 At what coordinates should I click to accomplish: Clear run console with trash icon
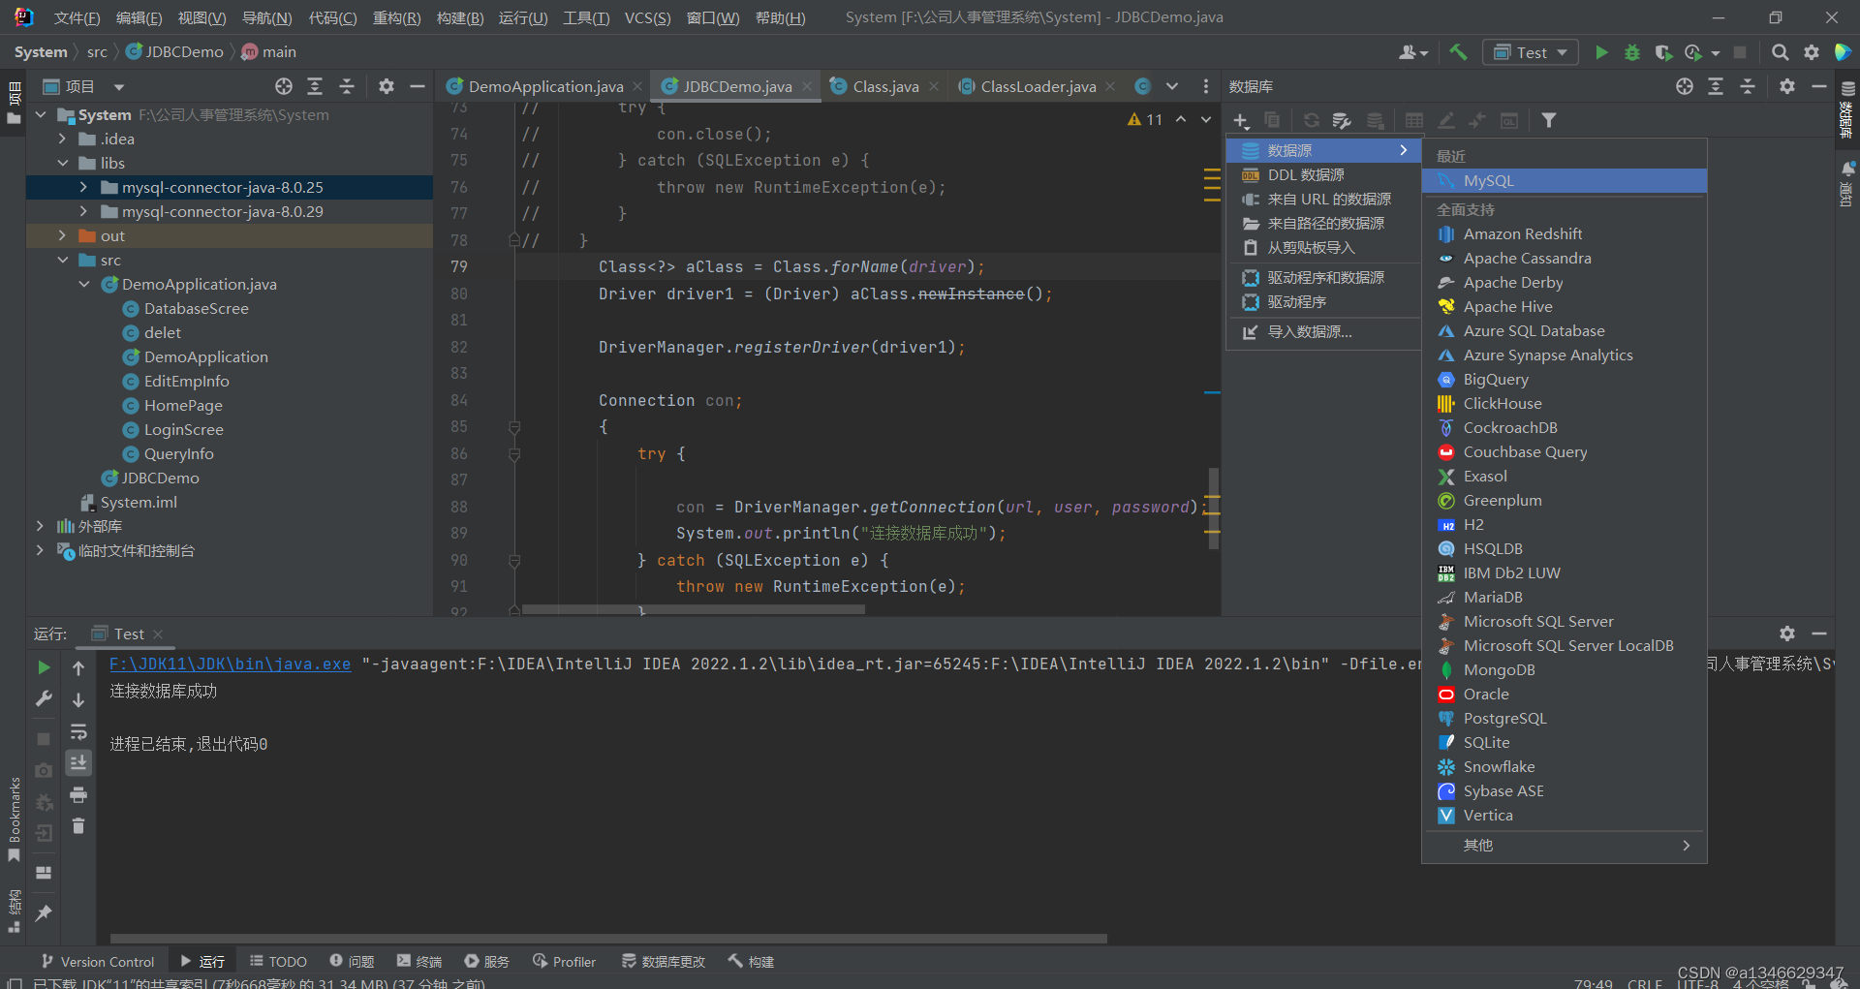point(78,826)
